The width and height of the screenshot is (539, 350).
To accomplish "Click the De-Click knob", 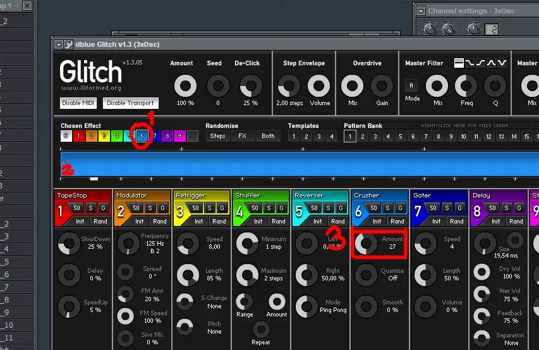I will (x=251, y=85).
